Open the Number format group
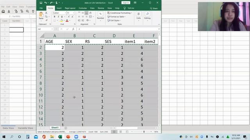 click(x=100, y=16)
